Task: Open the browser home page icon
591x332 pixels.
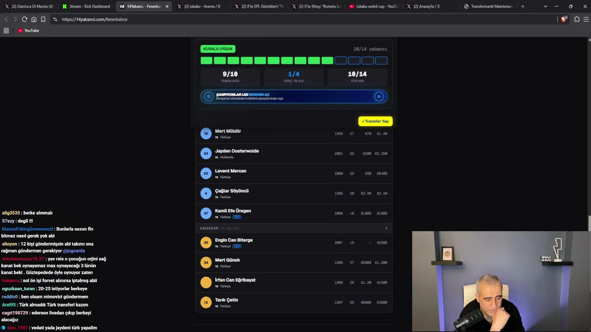Action: [x=34, y=19]
